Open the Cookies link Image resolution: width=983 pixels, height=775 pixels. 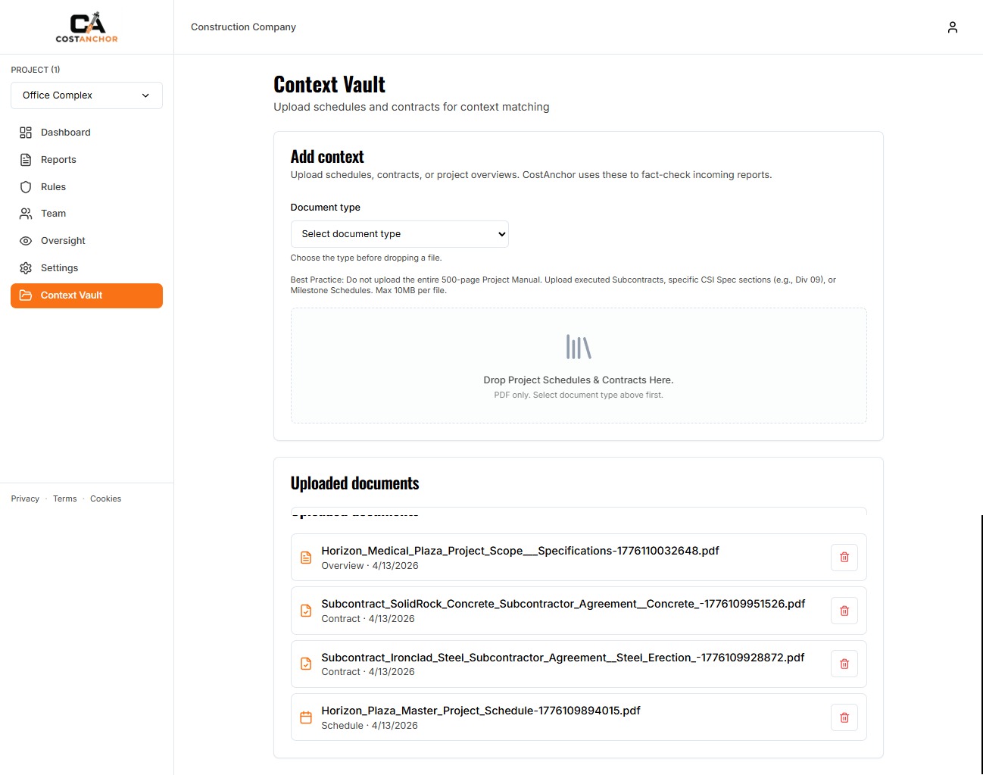(105, 498)
